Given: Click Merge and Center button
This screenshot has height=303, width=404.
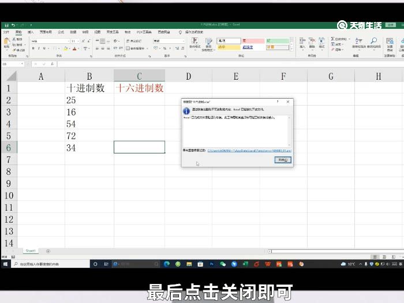Looking at the screenshot, I should (136, 48).
